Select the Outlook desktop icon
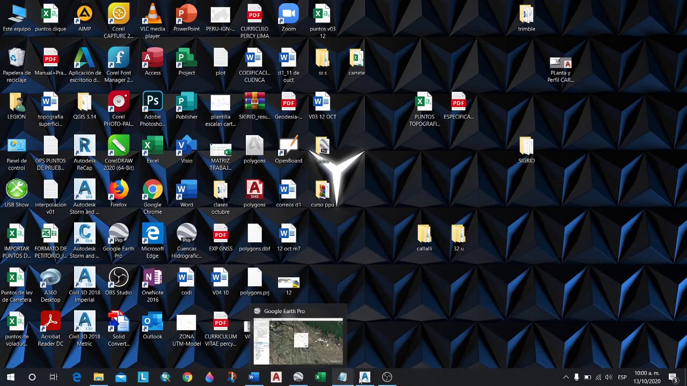687x386 pixels. coord(152,326)
